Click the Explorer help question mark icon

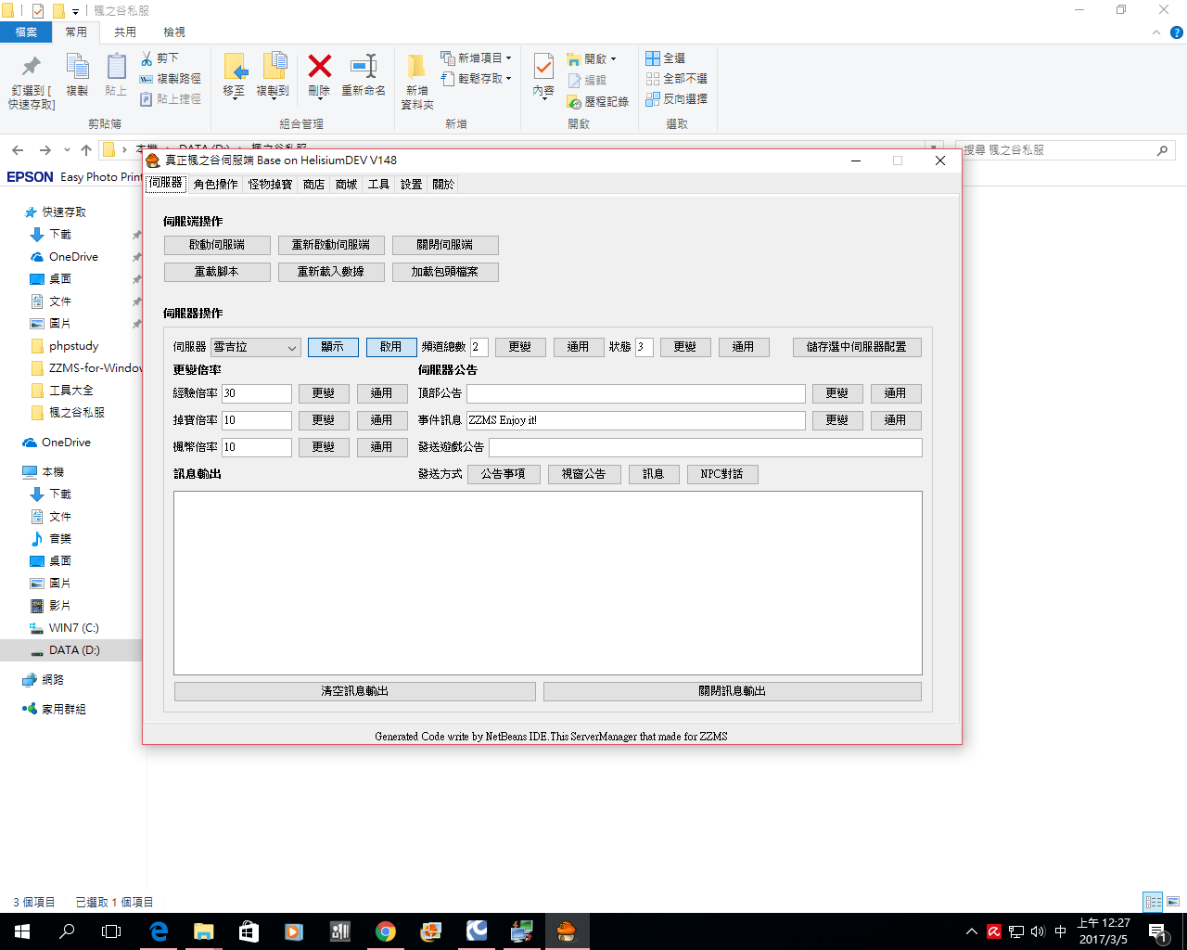[1177, 32]
